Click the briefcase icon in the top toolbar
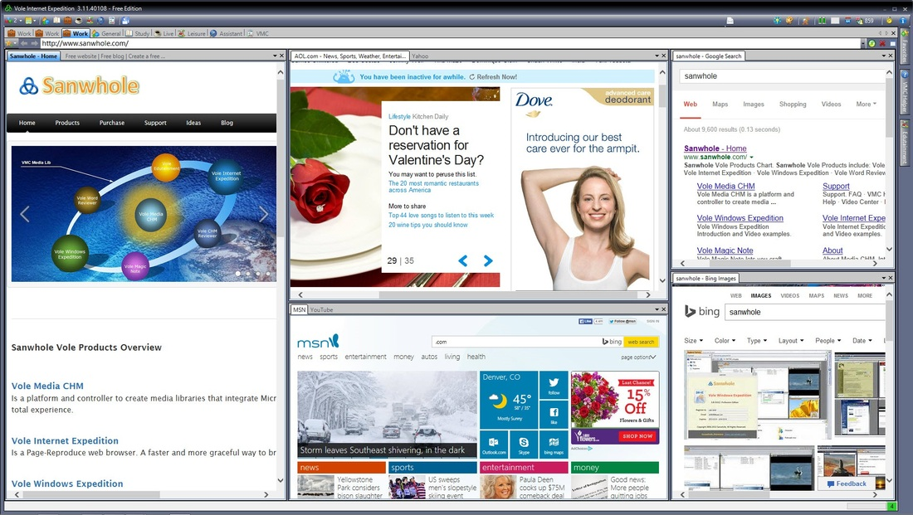 (67, 21)
